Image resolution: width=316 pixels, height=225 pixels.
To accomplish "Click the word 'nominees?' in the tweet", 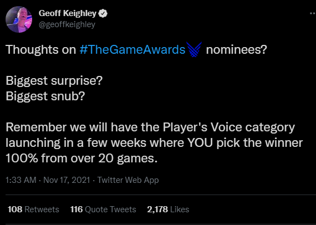I will (x=236, y=49).
